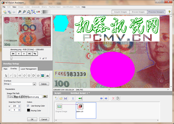
Task: Click the Cancel button
Action: [x=44, y=119]
